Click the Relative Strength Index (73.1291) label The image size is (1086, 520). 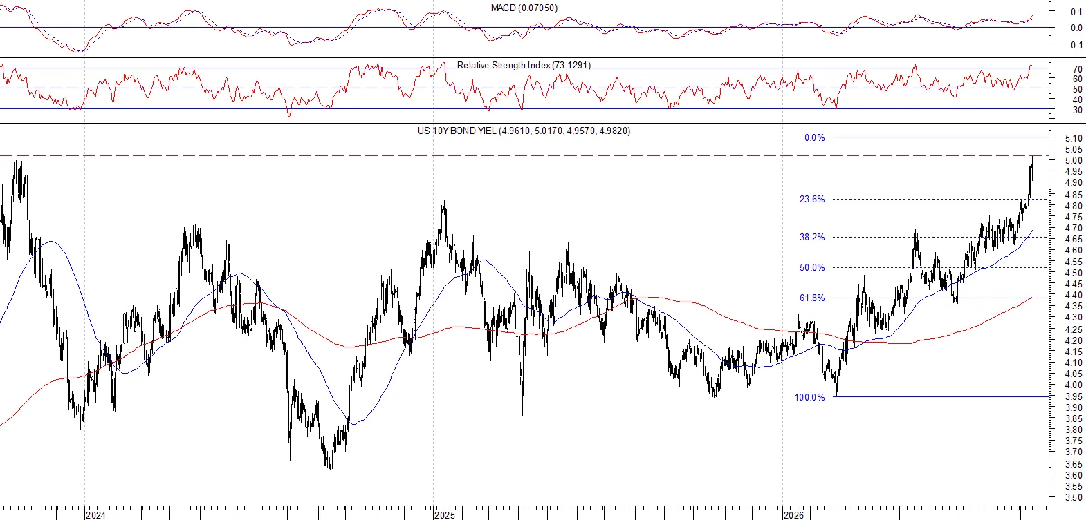click(524, 65)
